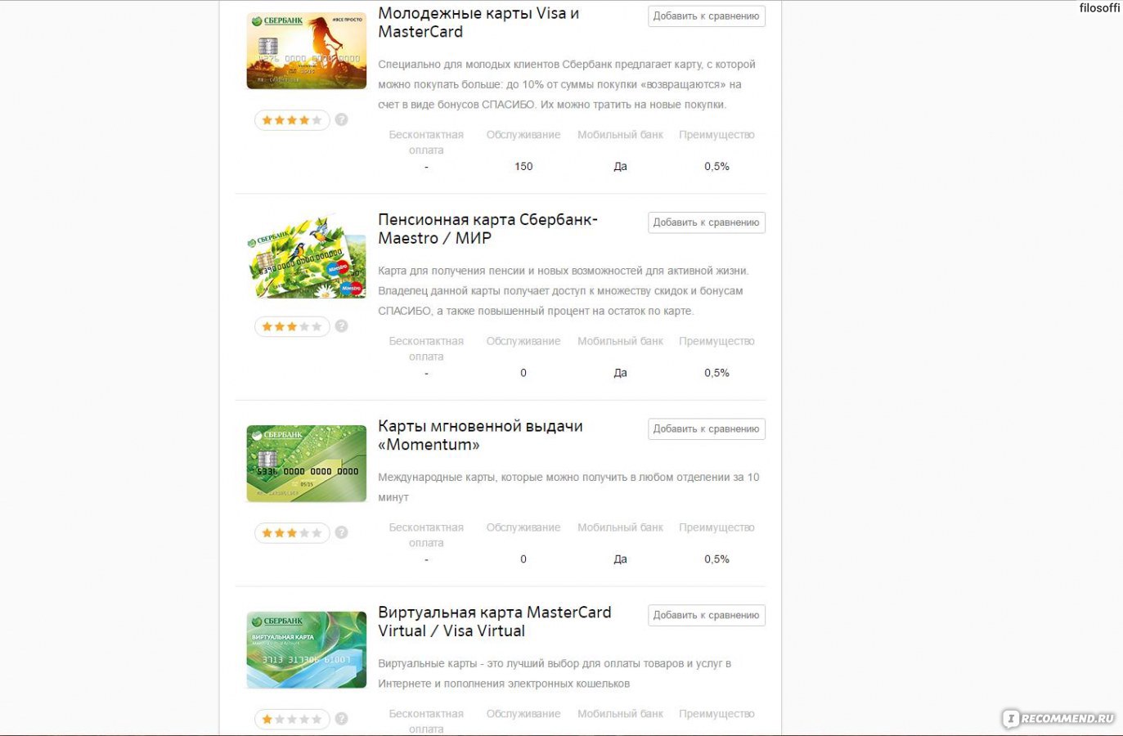Open the Молодежные карты Visa и MasterCard title

pos(478,23)
